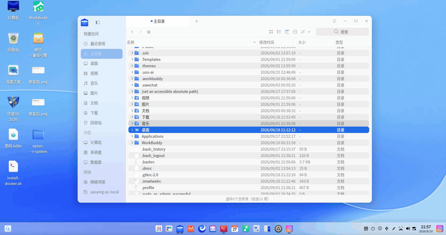Open the settings gear in taskbar
446x235 pixels.
click(278, 229)
